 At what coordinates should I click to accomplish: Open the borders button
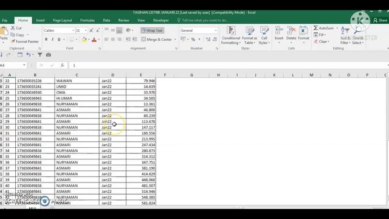(x=72, y=40)
